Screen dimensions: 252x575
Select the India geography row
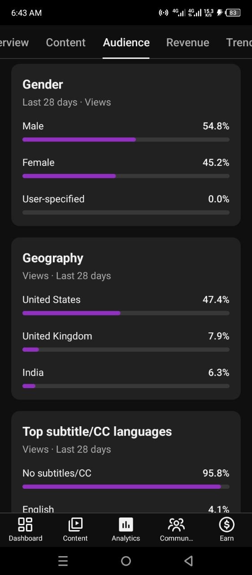coord(126,378)
